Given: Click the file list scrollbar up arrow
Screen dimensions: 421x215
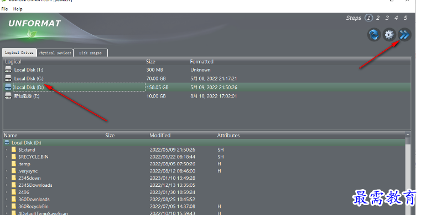Looking at the screenshot, I should pyautogui.click(x=408, y=135).
